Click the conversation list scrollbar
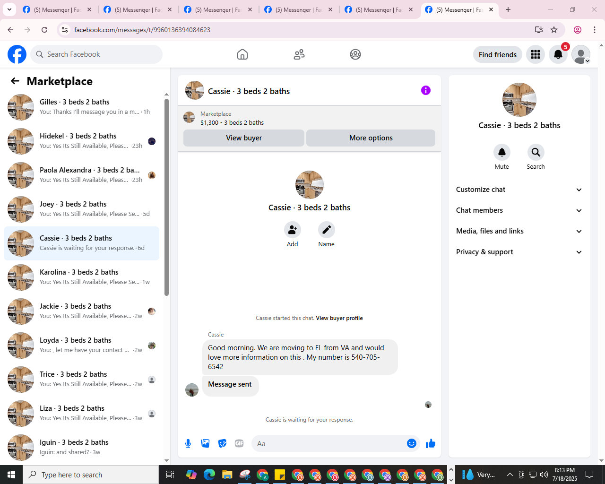The width and height of the screenshot is (605, 484). 166,197
